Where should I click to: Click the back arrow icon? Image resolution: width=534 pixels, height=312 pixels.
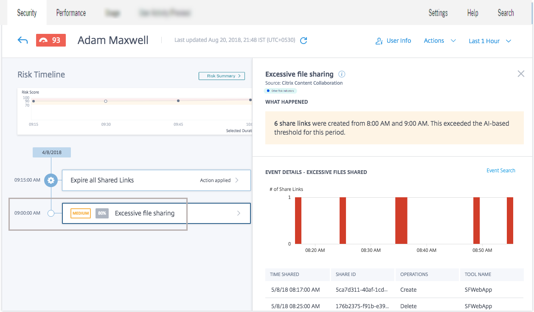22,41
